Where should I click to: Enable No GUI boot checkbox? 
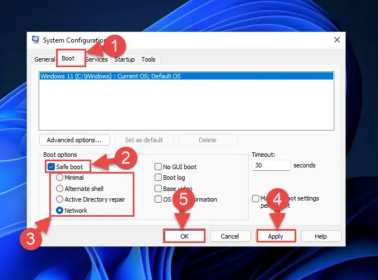coord(158,167)
